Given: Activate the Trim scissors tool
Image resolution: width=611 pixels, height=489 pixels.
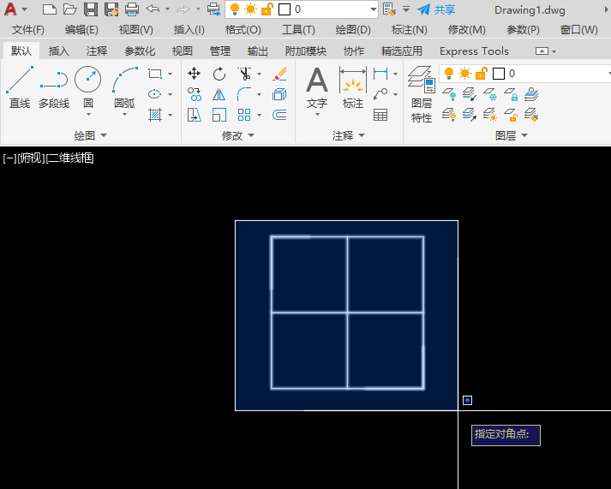Looking at the screenshot, I should [x=244, y=74].
